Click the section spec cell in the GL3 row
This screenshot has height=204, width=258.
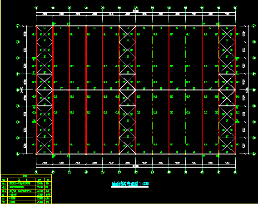click(21, 191)
